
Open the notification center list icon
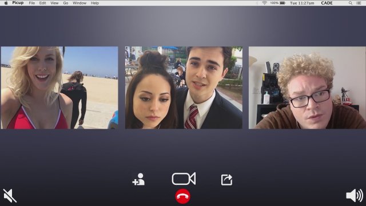[x=359, y=3]
